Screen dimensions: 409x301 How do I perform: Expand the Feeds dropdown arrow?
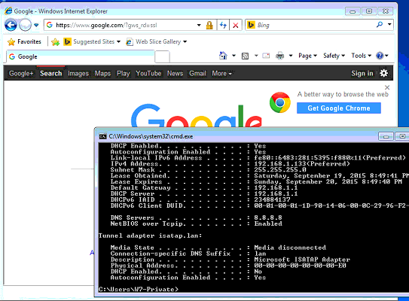click(x=256, y=56)
